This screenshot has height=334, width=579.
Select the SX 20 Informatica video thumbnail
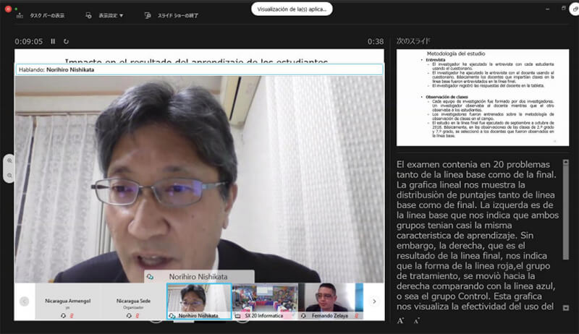(265, 301)
